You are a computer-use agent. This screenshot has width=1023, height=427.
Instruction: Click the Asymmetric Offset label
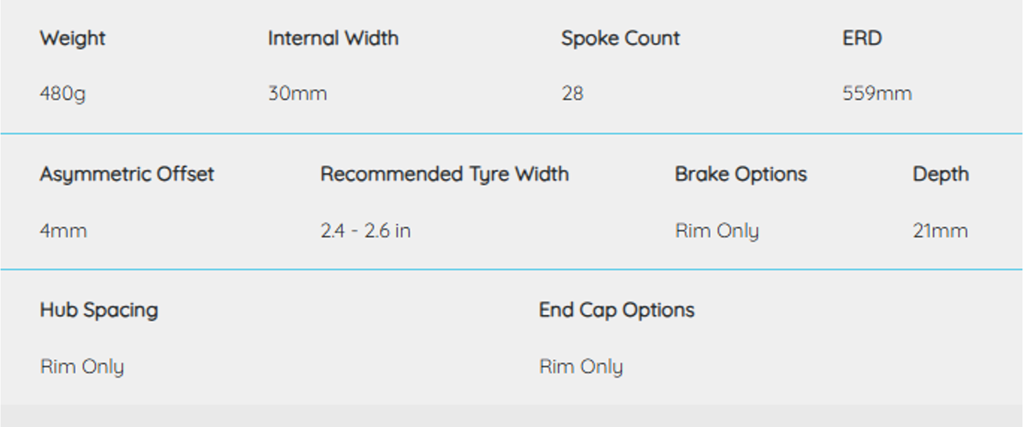pos(127,175)
